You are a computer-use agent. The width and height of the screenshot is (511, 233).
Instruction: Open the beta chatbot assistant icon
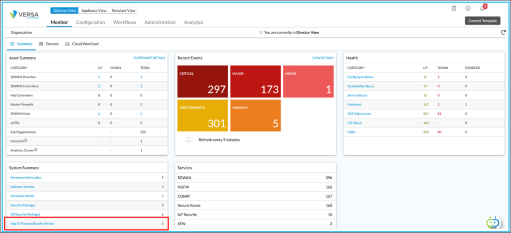pos(493,223)
